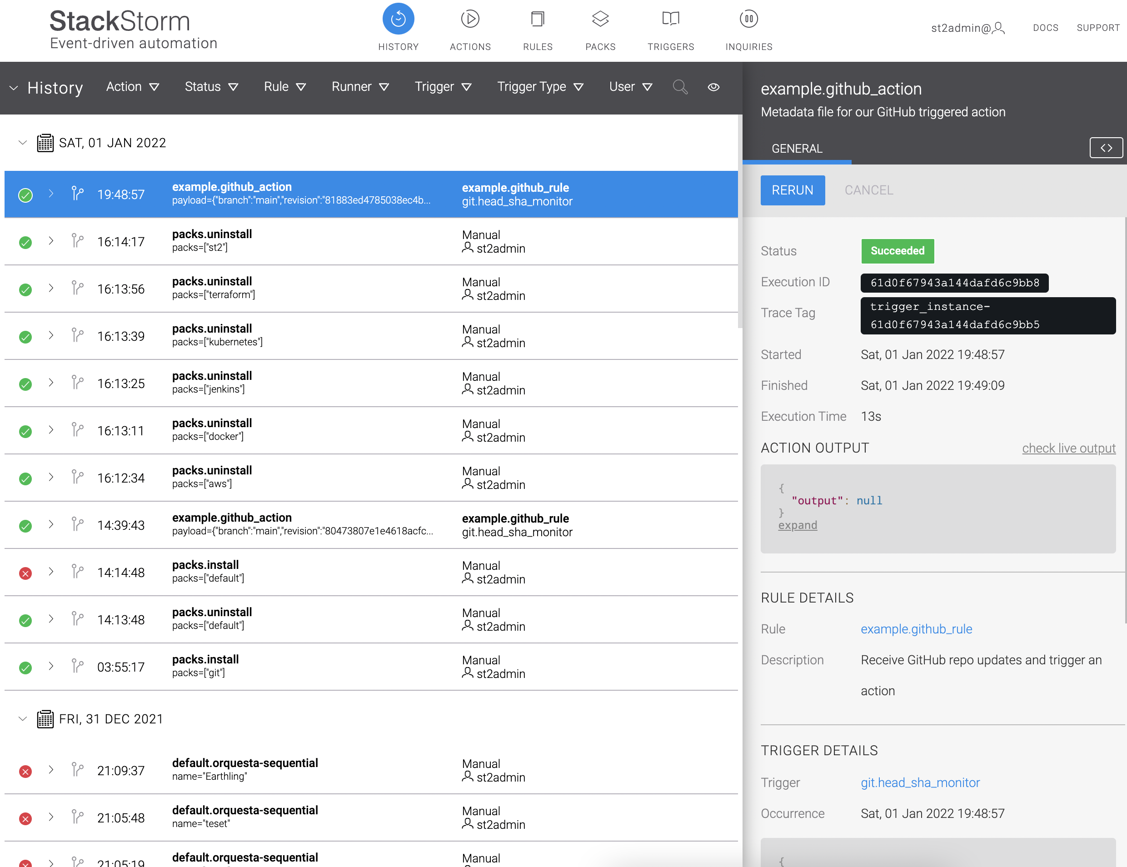Click the st2admin user profile icon
The width and height of the screenshot is (1127, 867).
[x=998, y=28]
